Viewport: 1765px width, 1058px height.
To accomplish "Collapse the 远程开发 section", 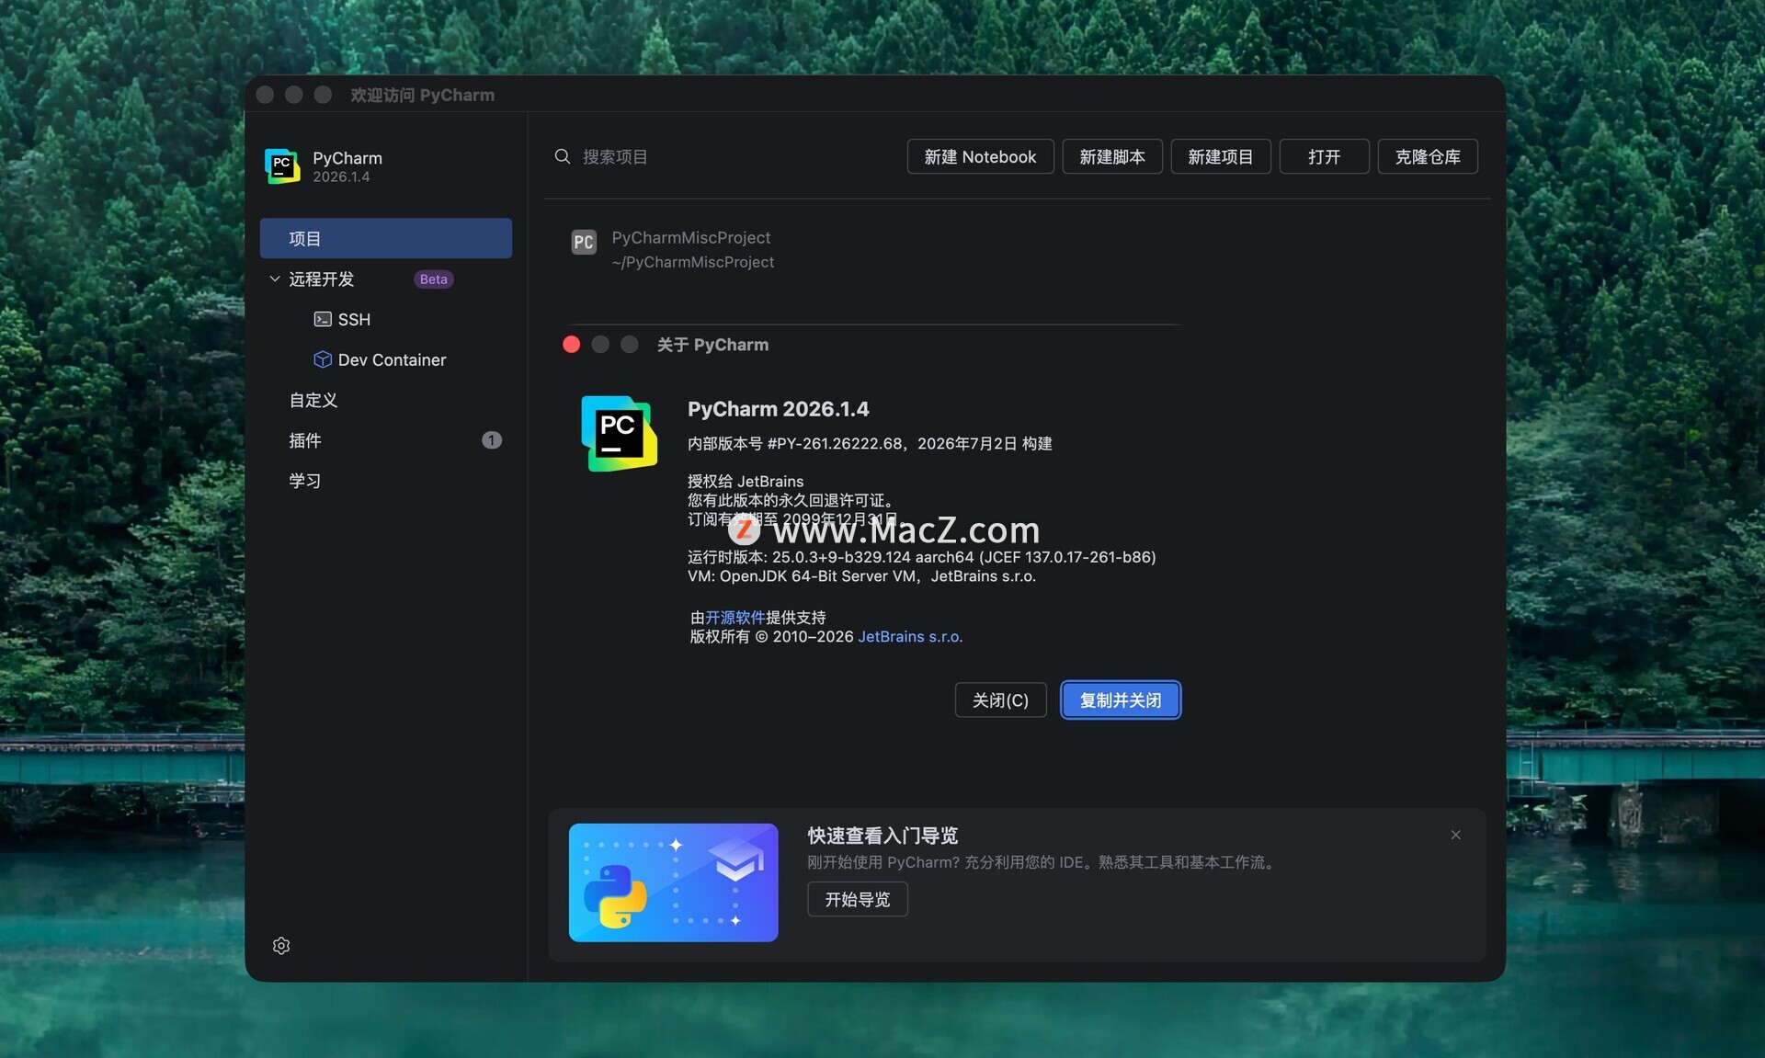I will 274,279.
